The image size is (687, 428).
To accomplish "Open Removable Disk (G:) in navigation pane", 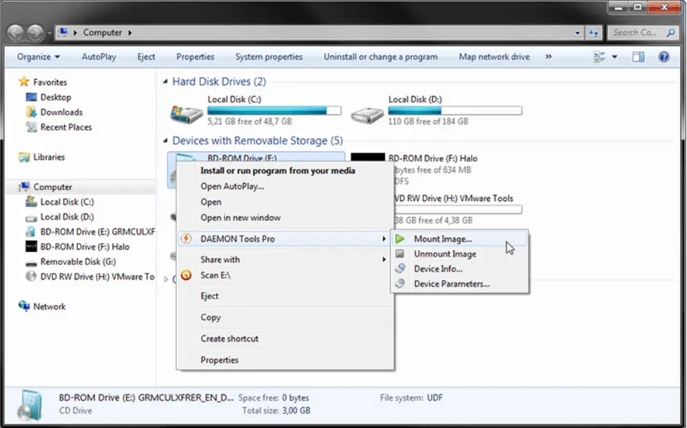I will [x=78, y=261].
